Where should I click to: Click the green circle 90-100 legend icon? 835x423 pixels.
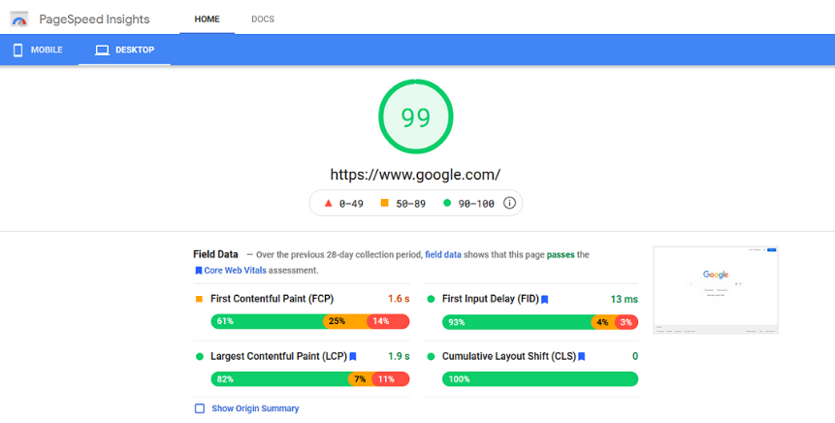tap(447, 203)
